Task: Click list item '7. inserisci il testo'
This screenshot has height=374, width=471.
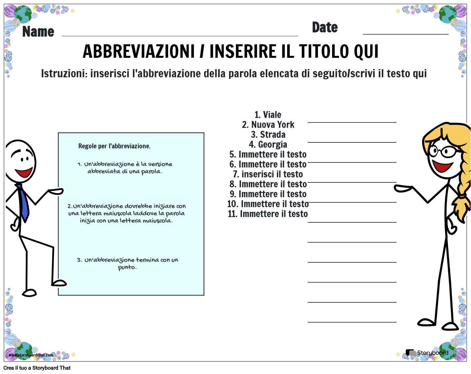Action: click(268, 174)
